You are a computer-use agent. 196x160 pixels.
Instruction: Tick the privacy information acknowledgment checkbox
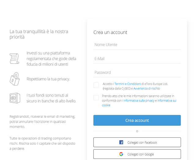tap(96, 97)
